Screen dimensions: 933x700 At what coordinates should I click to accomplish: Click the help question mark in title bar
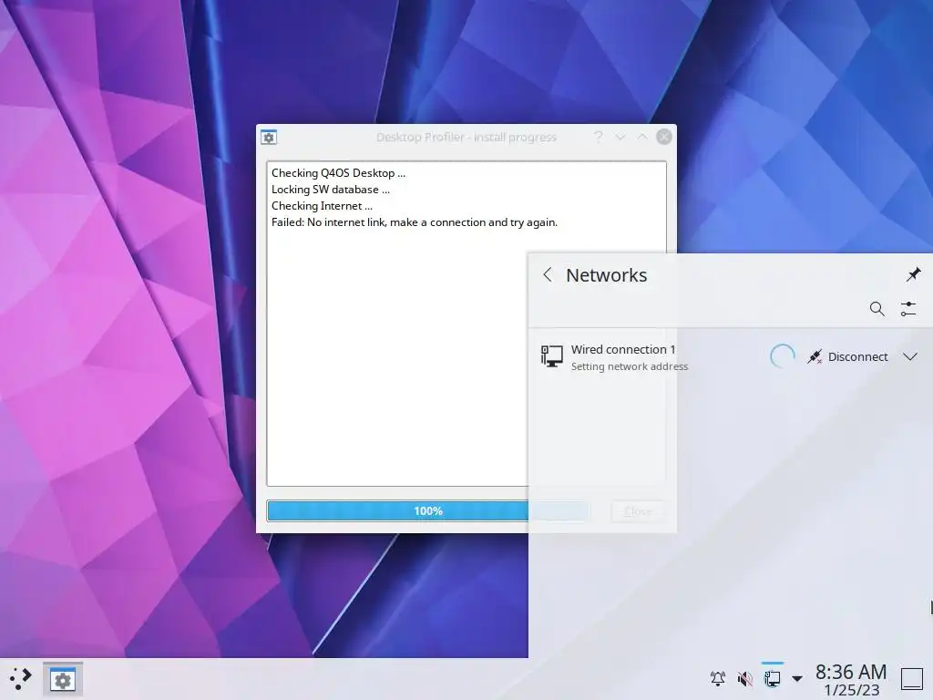point(598,137)
